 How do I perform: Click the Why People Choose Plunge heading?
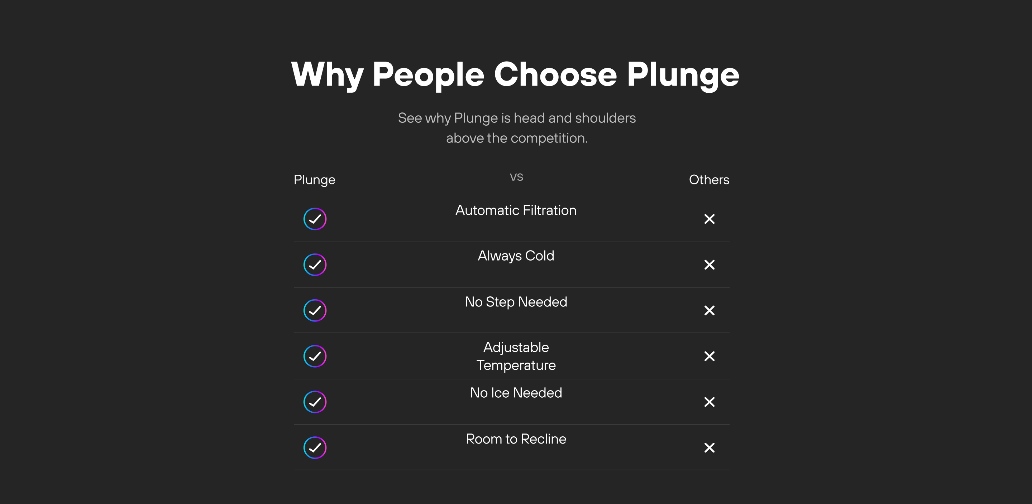pyautogui.click(x=515, y=74)
